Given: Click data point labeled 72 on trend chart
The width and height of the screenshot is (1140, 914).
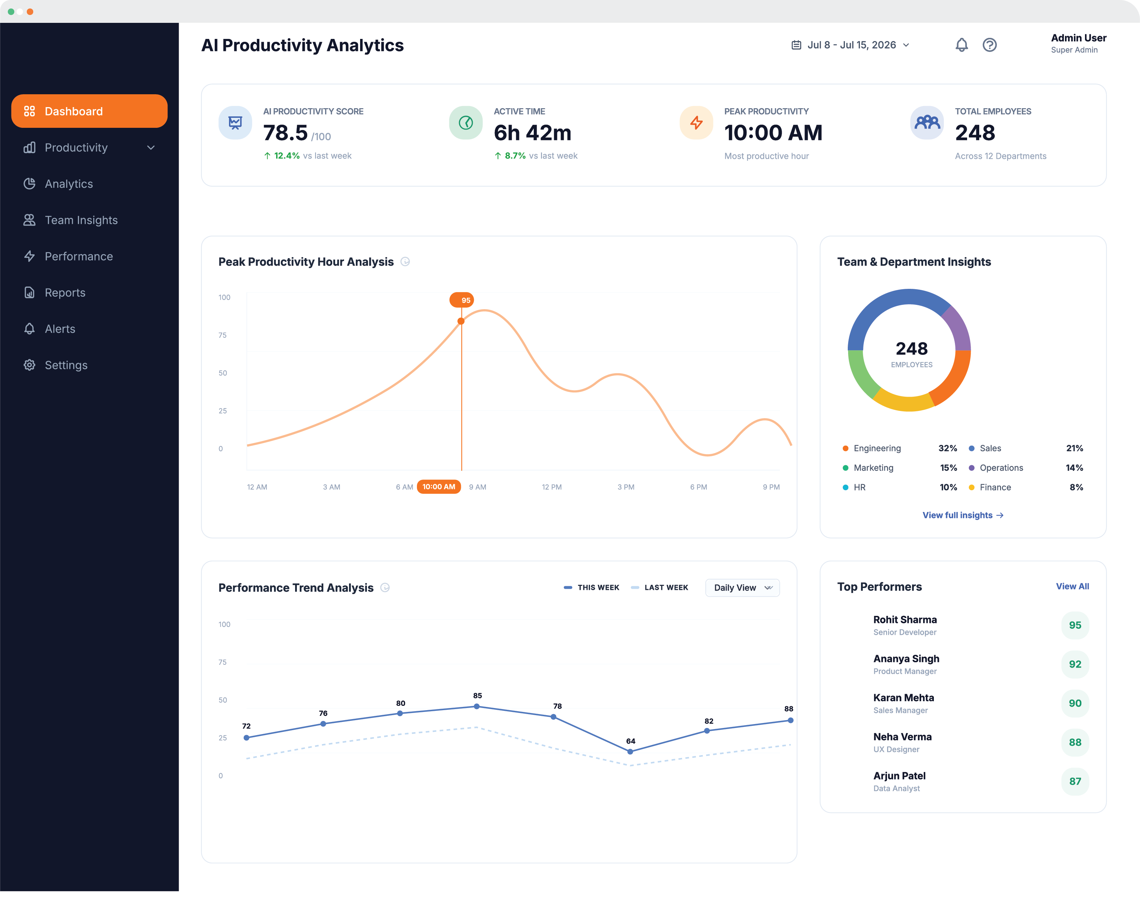Looking at the screenshot, I should 247,738.
